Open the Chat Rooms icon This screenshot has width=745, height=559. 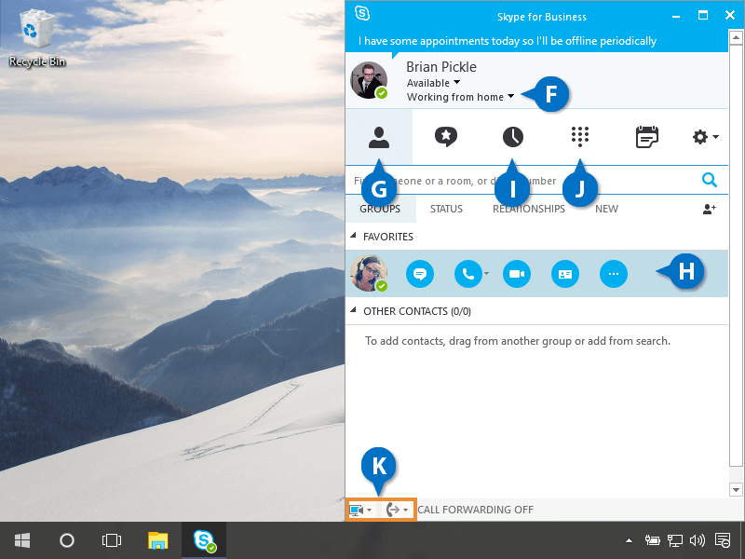click(x=446, y=137)
